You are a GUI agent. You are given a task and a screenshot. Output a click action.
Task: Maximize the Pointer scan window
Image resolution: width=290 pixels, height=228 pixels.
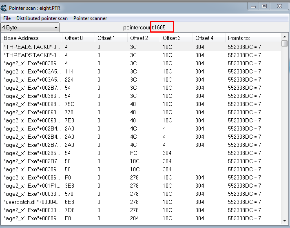coord(264,6)
